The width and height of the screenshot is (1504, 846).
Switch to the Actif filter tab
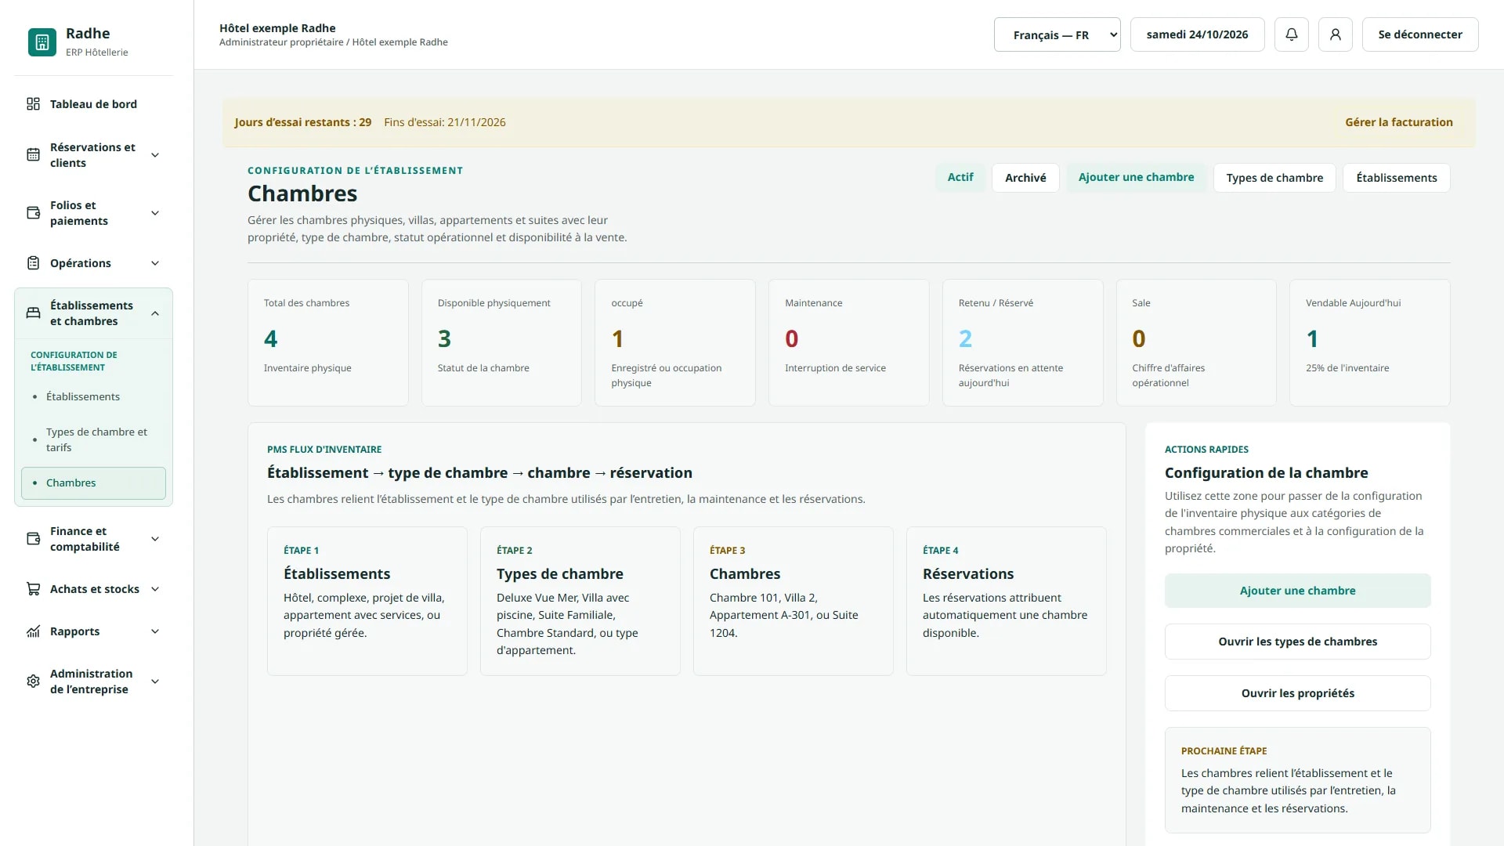(x=960, y=178)
